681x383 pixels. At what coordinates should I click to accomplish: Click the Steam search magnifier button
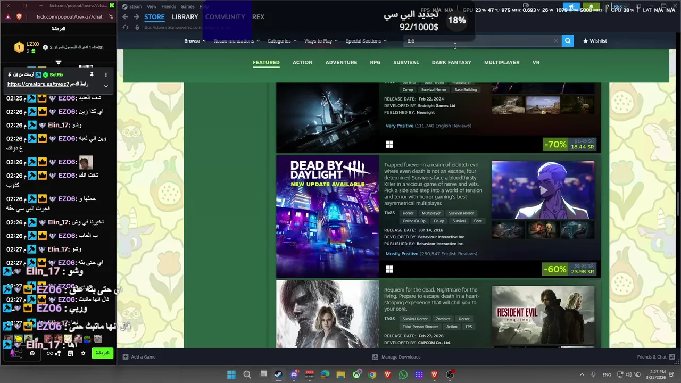pyautogui.click(x=568, y=41)
